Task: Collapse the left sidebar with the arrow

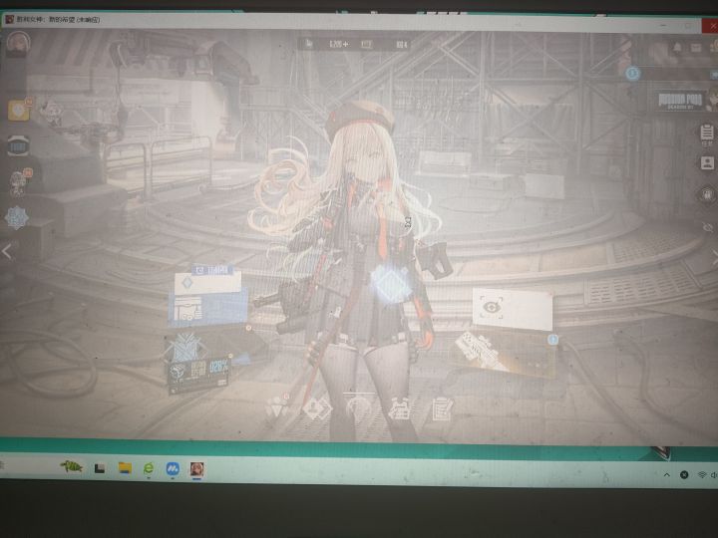Action: pyautogui.click(x=7, y=252)
